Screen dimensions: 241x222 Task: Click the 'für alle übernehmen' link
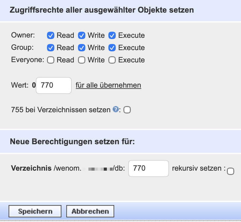(108, 85)
